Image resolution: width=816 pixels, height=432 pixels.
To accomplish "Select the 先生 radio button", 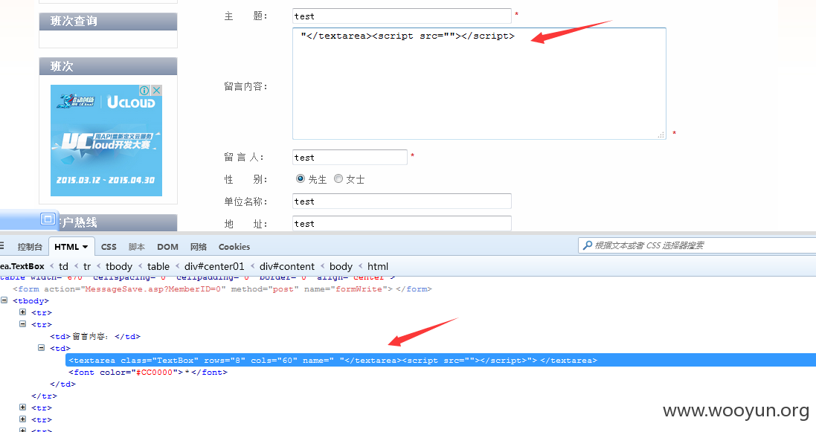I will pos(301,178).
